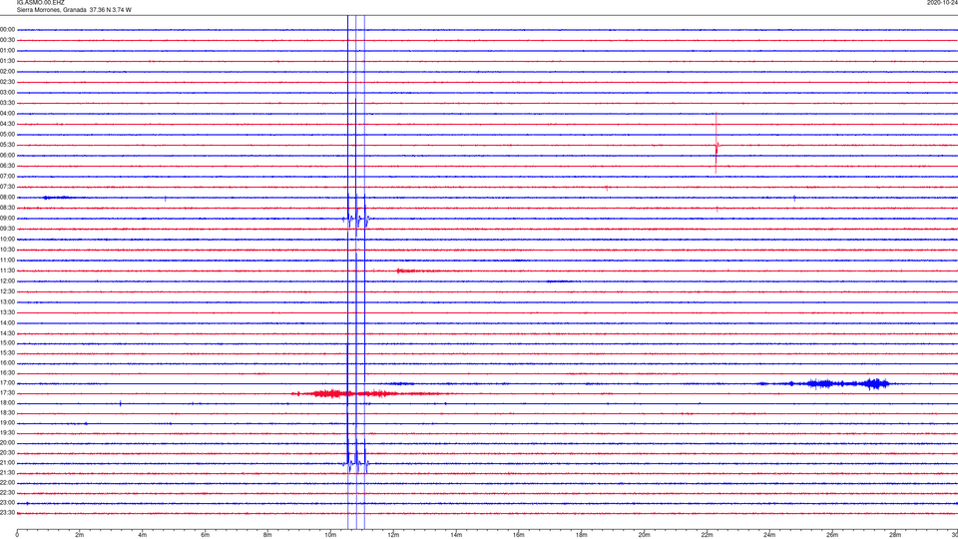
Task: Click the 13:00 row label
Action: [7, 301]
